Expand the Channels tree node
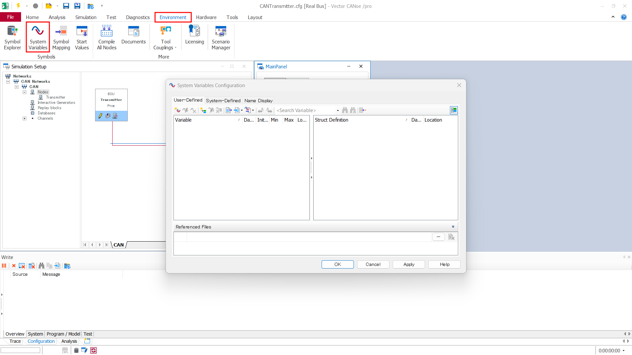Viewport: 632px width, 355px height. click(24, 118)
